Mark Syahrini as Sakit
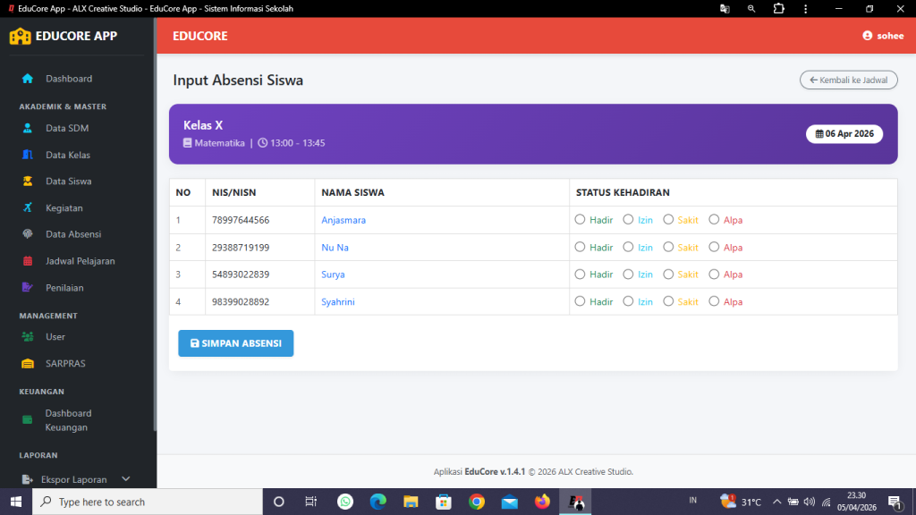916x515 pixels. click(668, 301)
